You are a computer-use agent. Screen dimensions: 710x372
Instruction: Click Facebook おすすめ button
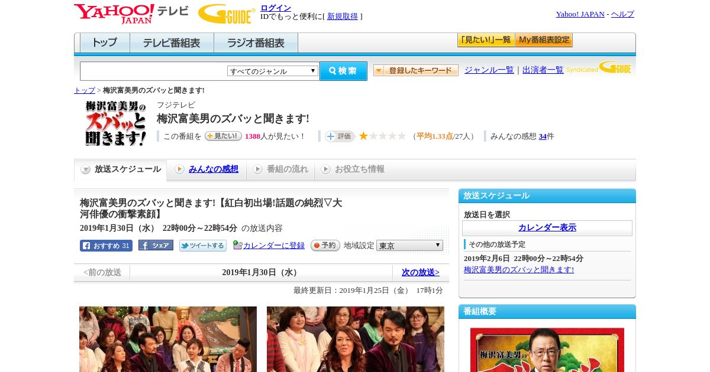106,246
